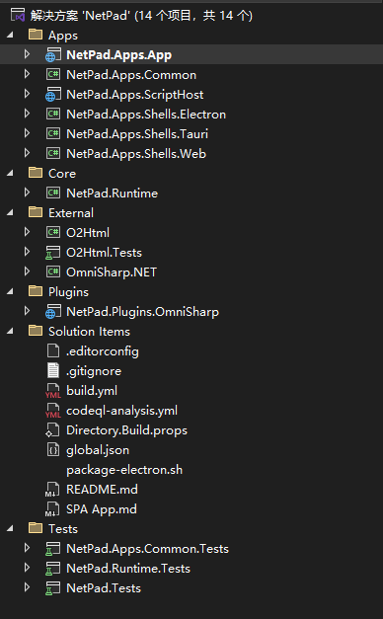Select the OmniSharp.NET project
Screen dimensions: 383x619
tap(112, 272)
